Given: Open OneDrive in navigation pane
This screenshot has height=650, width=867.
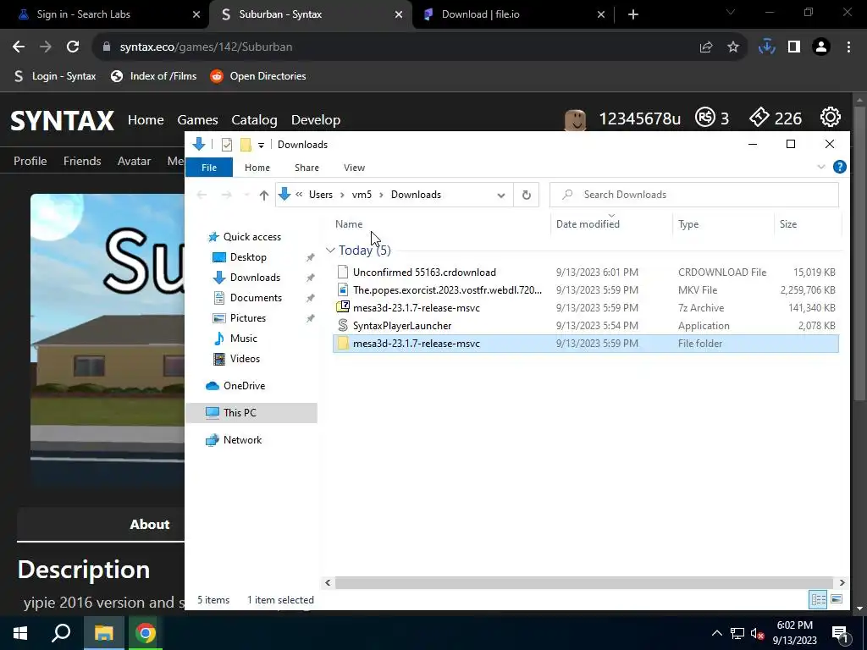Looking at the screenshot, I should [x=244, y=386].
